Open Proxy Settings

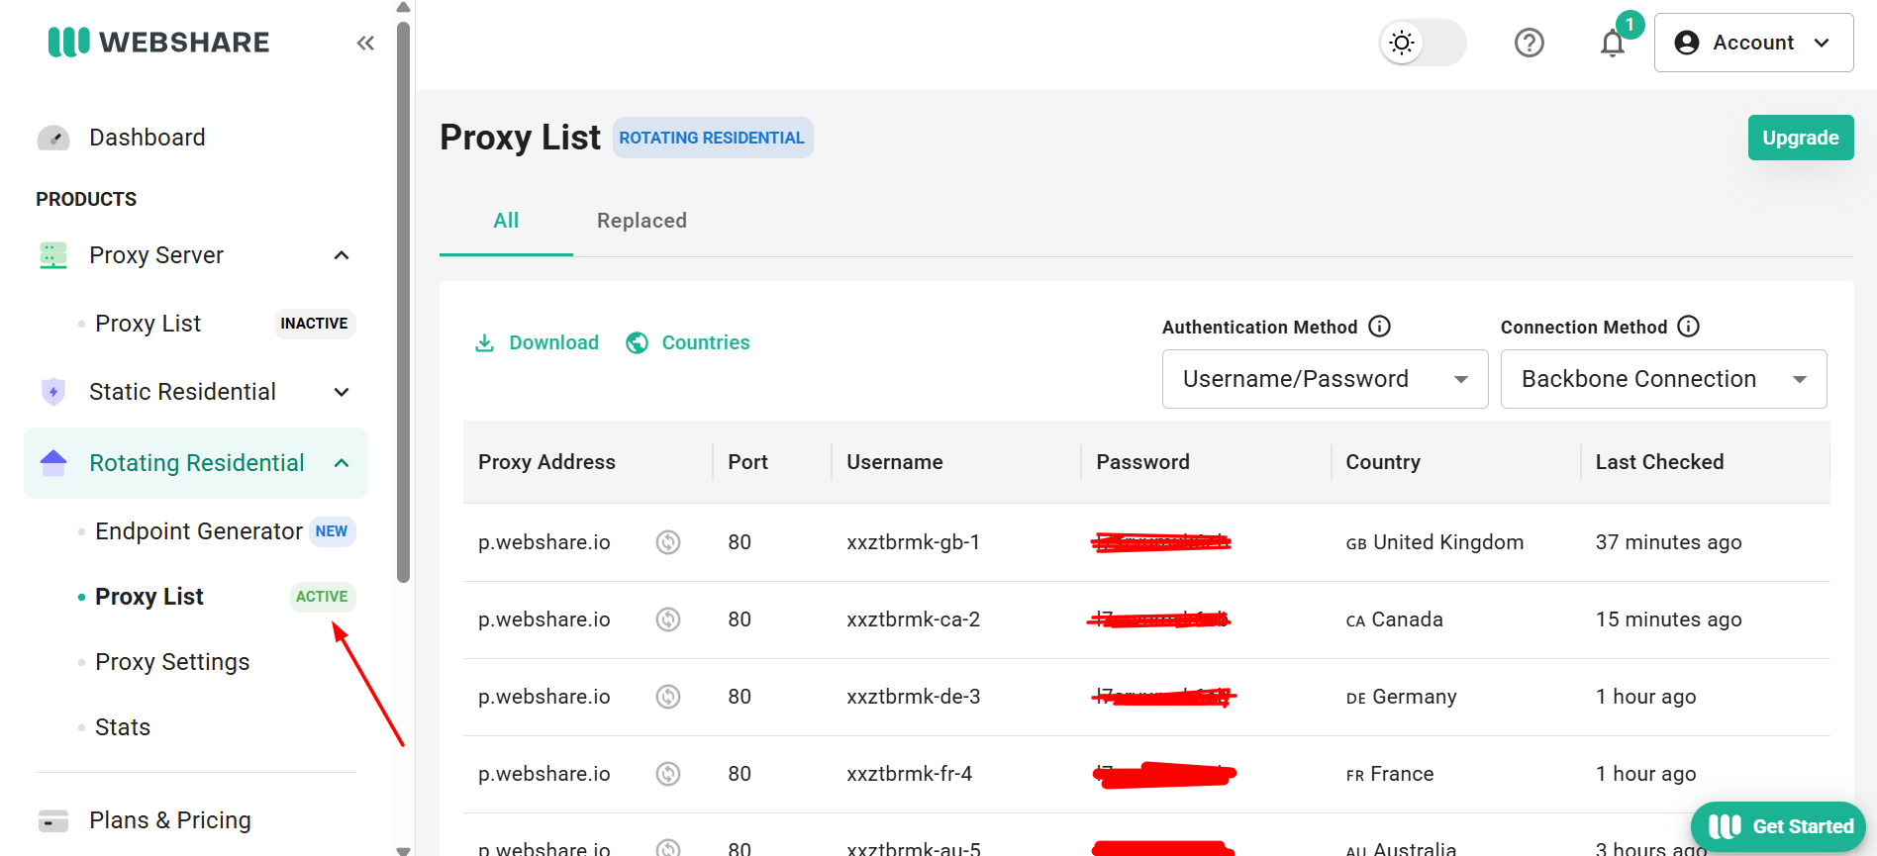click(x=172, y=662)
